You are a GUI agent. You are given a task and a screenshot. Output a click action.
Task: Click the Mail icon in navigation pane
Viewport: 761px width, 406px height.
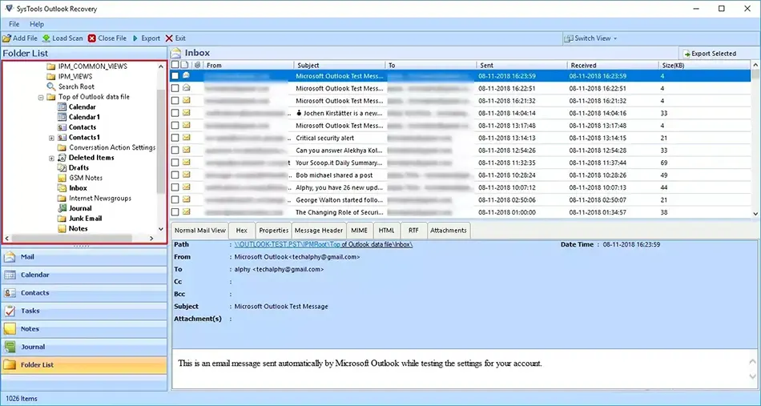coord(10,257)
